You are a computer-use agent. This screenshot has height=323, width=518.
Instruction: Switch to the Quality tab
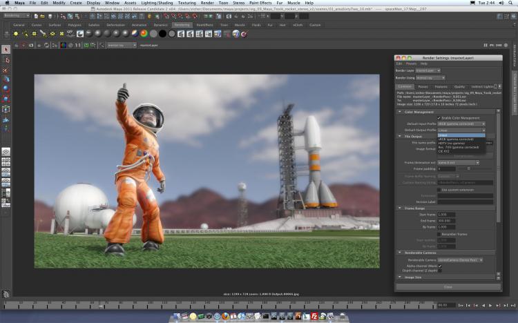coord(459,87)
